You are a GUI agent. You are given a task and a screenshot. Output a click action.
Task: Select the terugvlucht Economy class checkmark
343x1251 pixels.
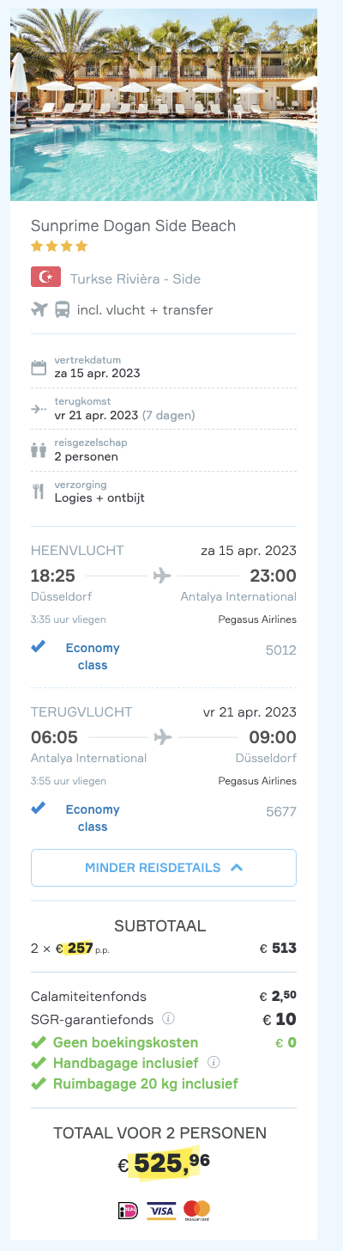[x=39, y=809]
